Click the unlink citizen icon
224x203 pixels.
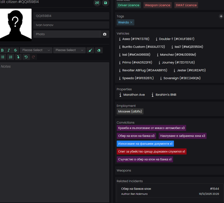97,3
